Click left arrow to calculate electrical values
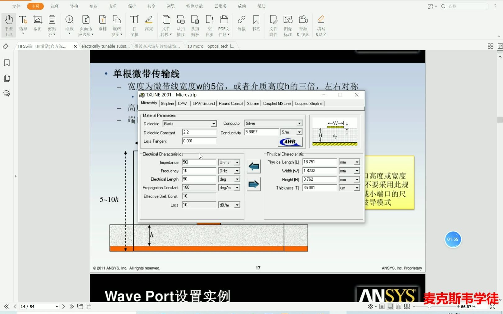Image resolution: width=503 pixels, height=314 pixels. (254, 167)
